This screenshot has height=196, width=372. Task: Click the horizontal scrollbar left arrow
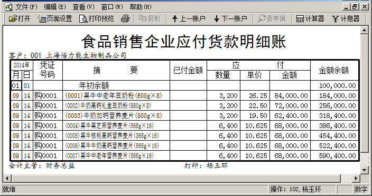[7, 178]
